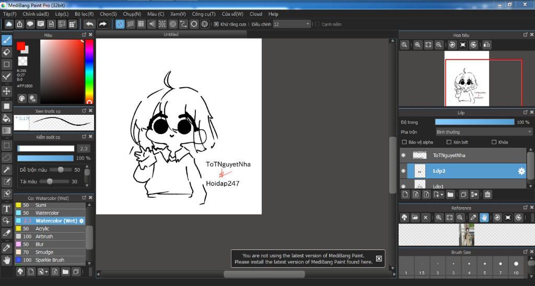Delete layer with trash icon
Viewport: 535px width, 286px height.
click(487, 194)
